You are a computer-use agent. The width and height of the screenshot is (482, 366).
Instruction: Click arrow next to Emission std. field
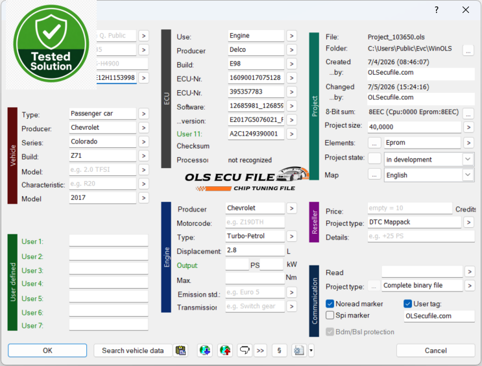point(292,293)
